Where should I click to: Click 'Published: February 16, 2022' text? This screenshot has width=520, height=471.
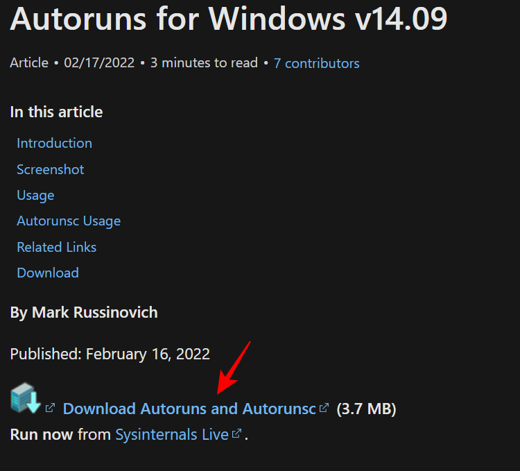110,354
